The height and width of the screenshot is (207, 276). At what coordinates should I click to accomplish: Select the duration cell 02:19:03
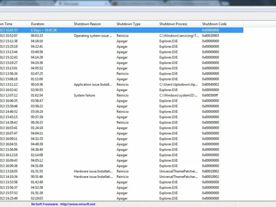[x=37, y=198]
